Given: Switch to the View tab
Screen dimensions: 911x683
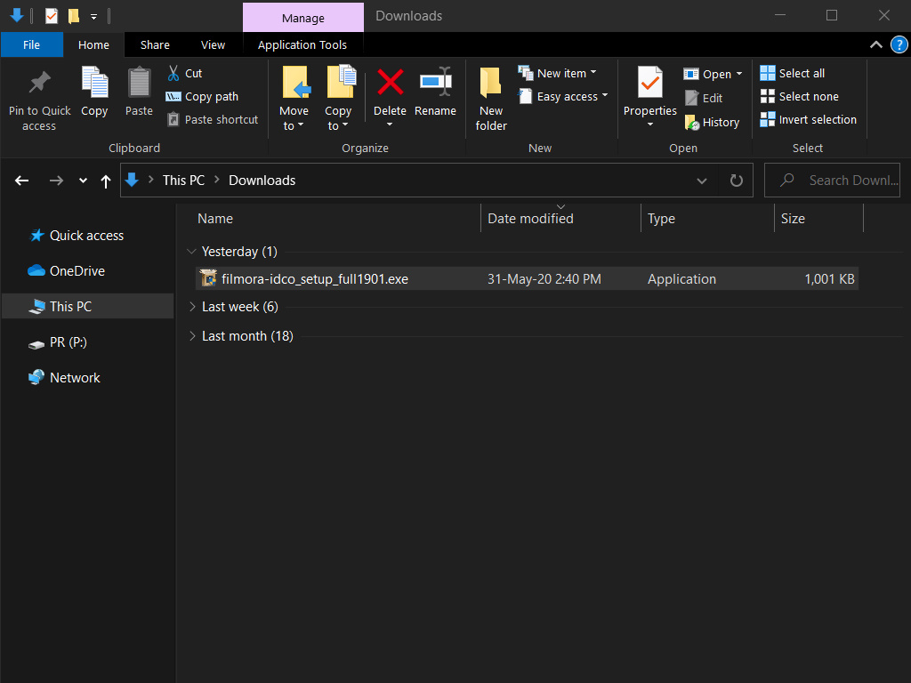Looking at the screenshot, I should (213, 44).
